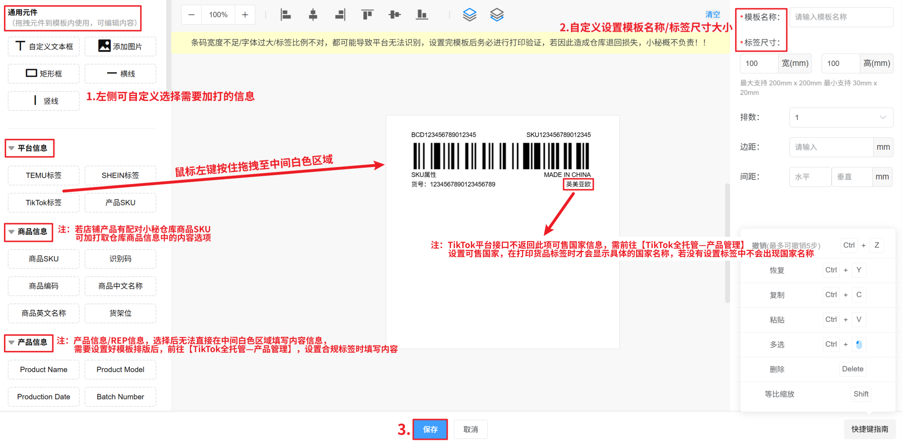Click the zoom out minus button
The image size is (902, 444).
click(191, 15)
